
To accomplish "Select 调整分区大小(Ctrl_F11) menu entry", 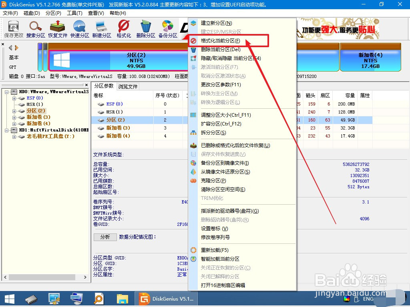I will coord(242,115).
